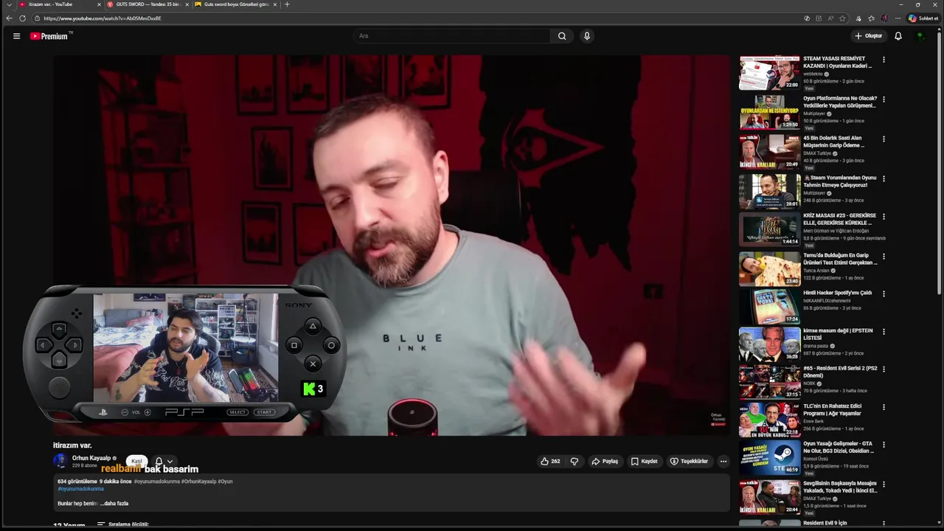The image size is (944, 531).
Task: Open the Orhun Kayaalp channel name link
Action: coord(91,458)
